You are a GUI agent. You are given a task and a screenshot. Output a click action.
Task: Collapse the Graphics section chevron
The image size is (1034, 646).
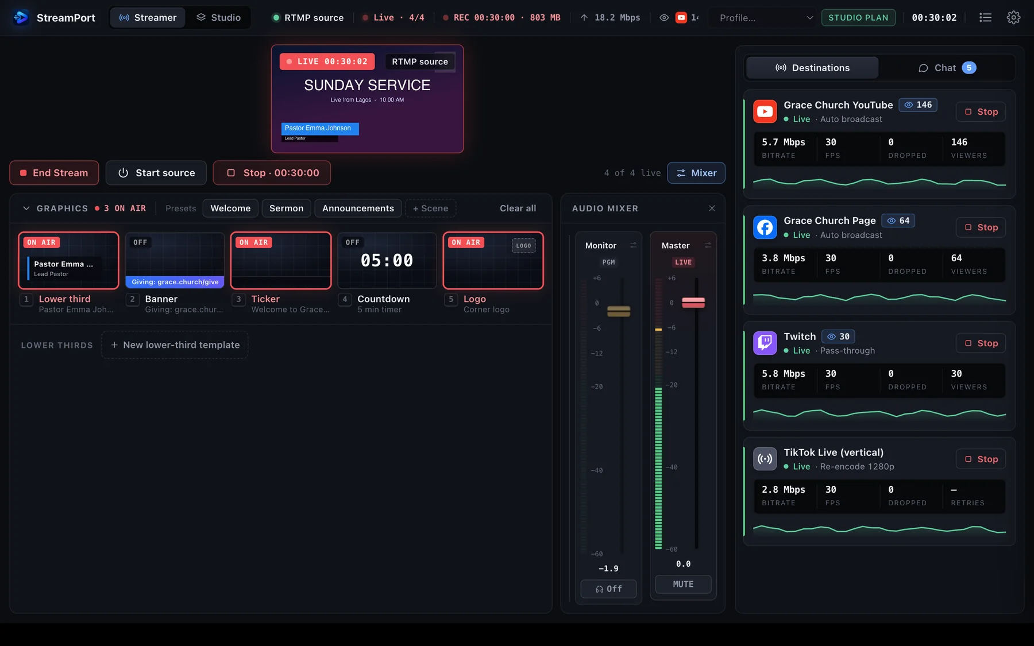click(x=26, y=208)
